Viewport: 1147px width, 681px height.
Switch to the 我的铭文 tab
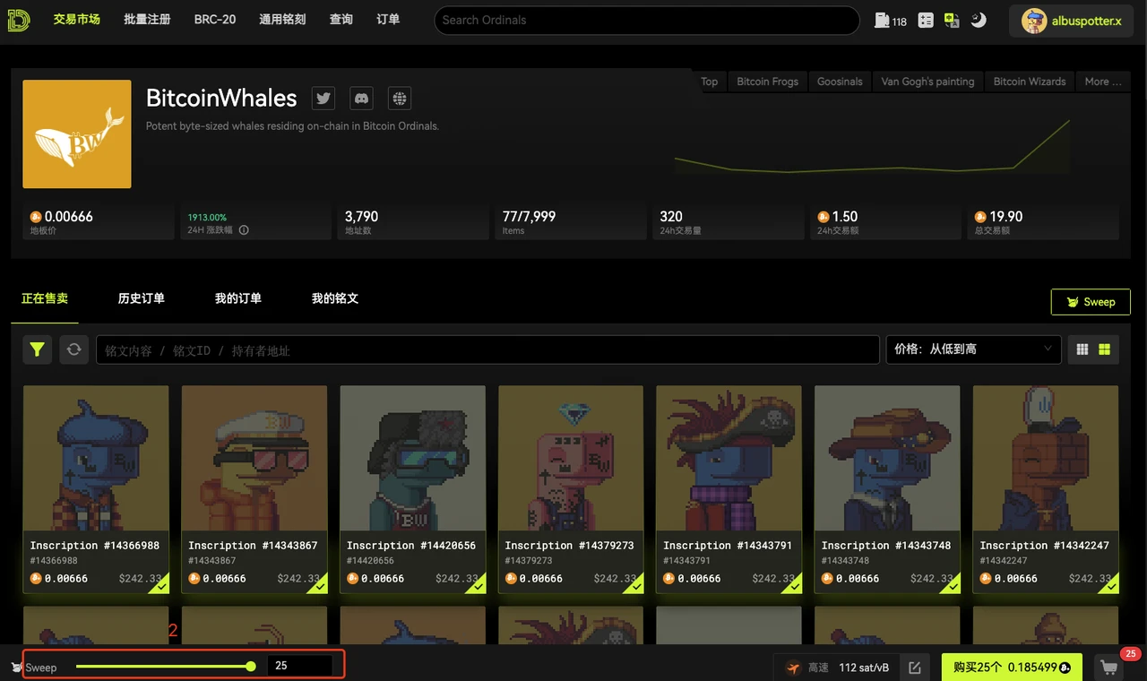(335, 298)
